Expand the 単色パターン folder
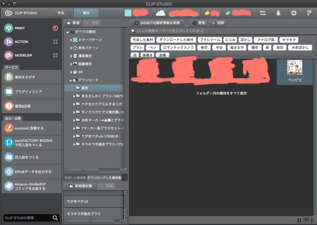The height and width of the screenshot is (225, 317). (71, 48)
